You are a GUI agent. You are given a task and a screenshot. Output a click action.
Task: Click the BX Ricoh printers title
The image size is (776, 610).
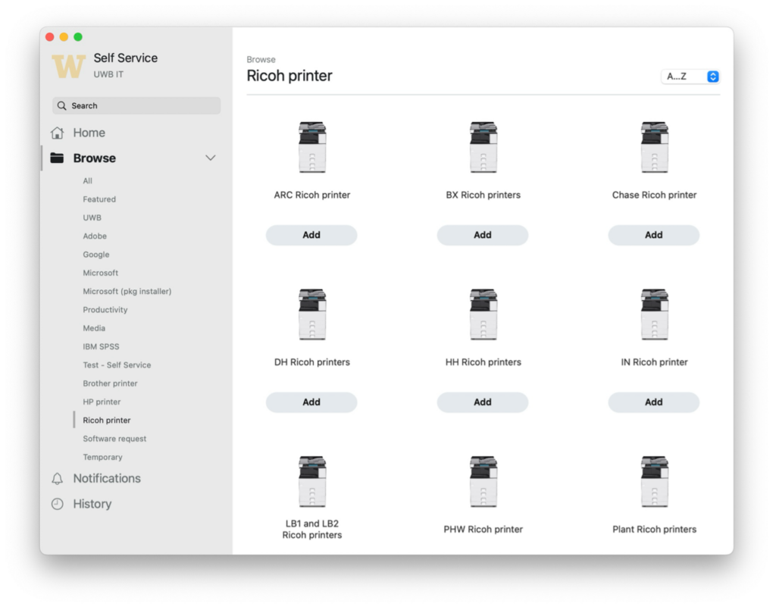[483, 195]
